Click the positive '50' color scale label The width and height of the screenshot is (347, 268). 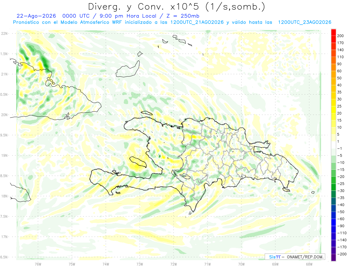(340, 78)
